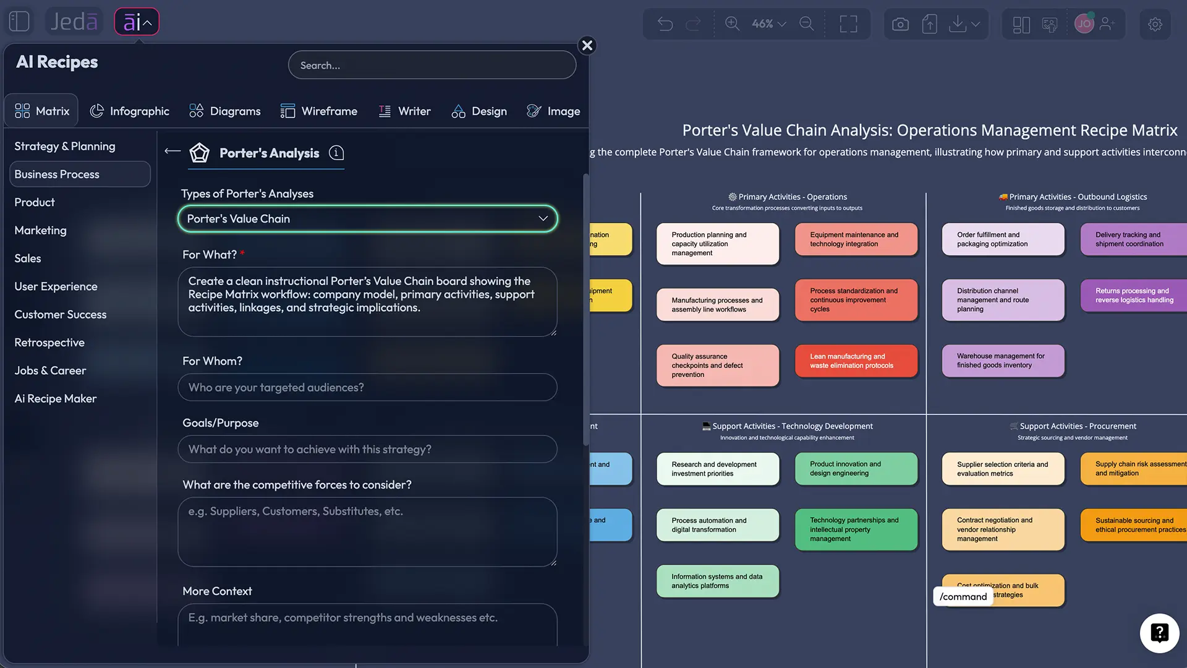Select Information systems and data analytics card
This screenshot has height=668, width=1187.
point(717,581)
